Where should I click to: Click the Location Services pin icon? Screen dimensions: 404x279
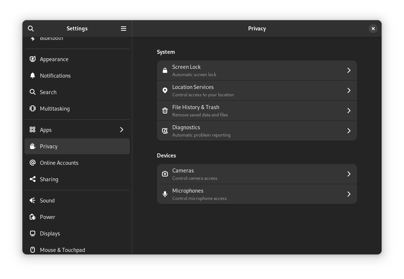click(165, 90)
